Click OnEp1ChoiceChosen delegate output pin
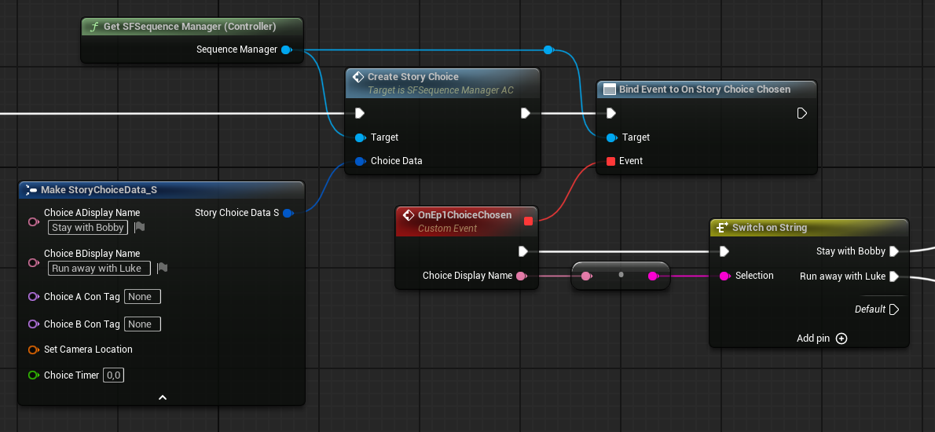The width and height of the screenshot is (935, 432). click(x=528, y=221)
